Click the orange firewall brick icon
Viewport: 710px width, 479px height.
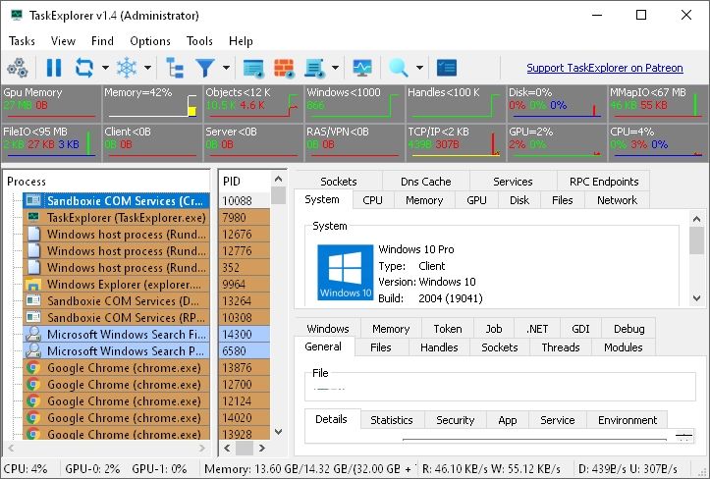(x=285, y=68)
